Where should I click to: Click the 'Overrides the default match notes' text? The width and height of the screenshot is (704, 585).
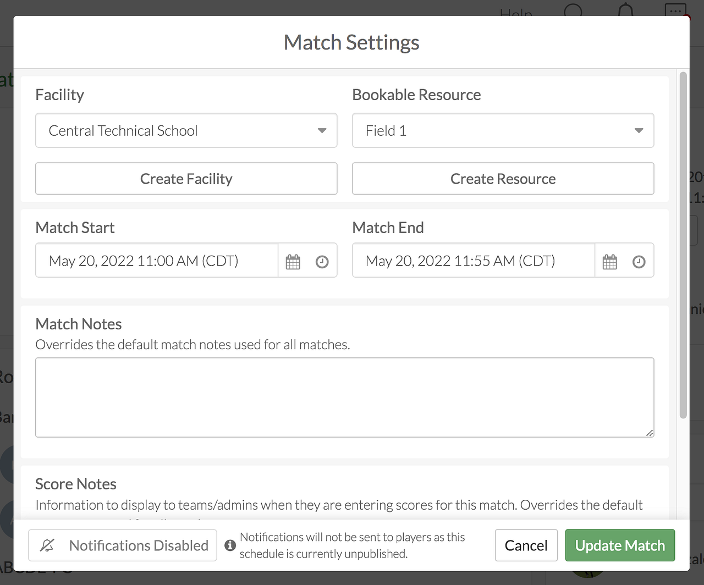193,345
